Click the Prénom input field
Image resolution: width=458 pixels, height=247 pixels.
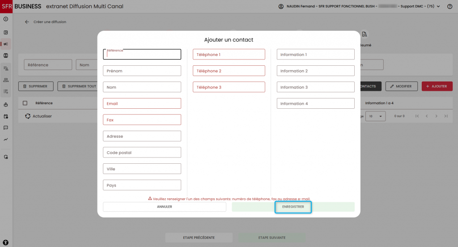point(142,71)
